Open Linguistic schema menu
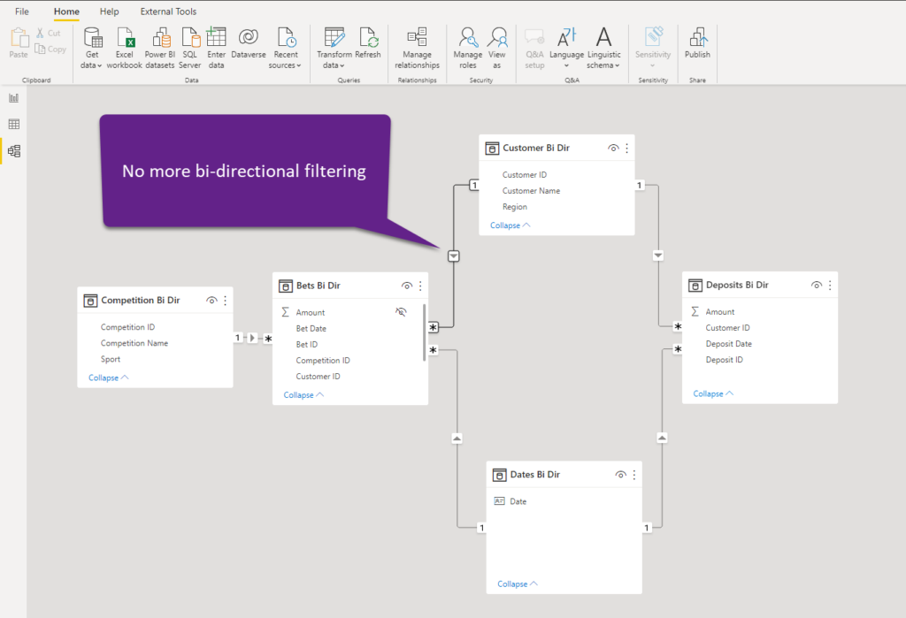Screen dimensions: 906x618 (603, 49)
